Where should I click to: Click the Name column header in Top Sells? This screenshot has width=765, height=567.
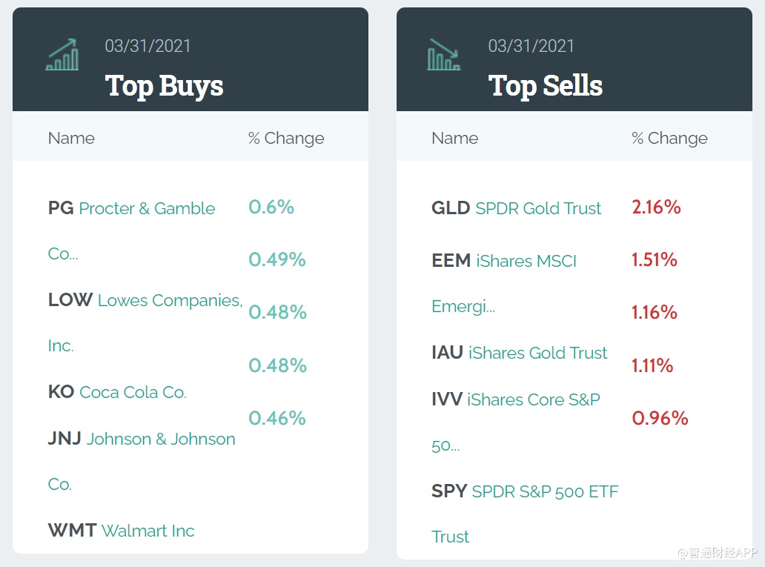(x=454, y=138)
